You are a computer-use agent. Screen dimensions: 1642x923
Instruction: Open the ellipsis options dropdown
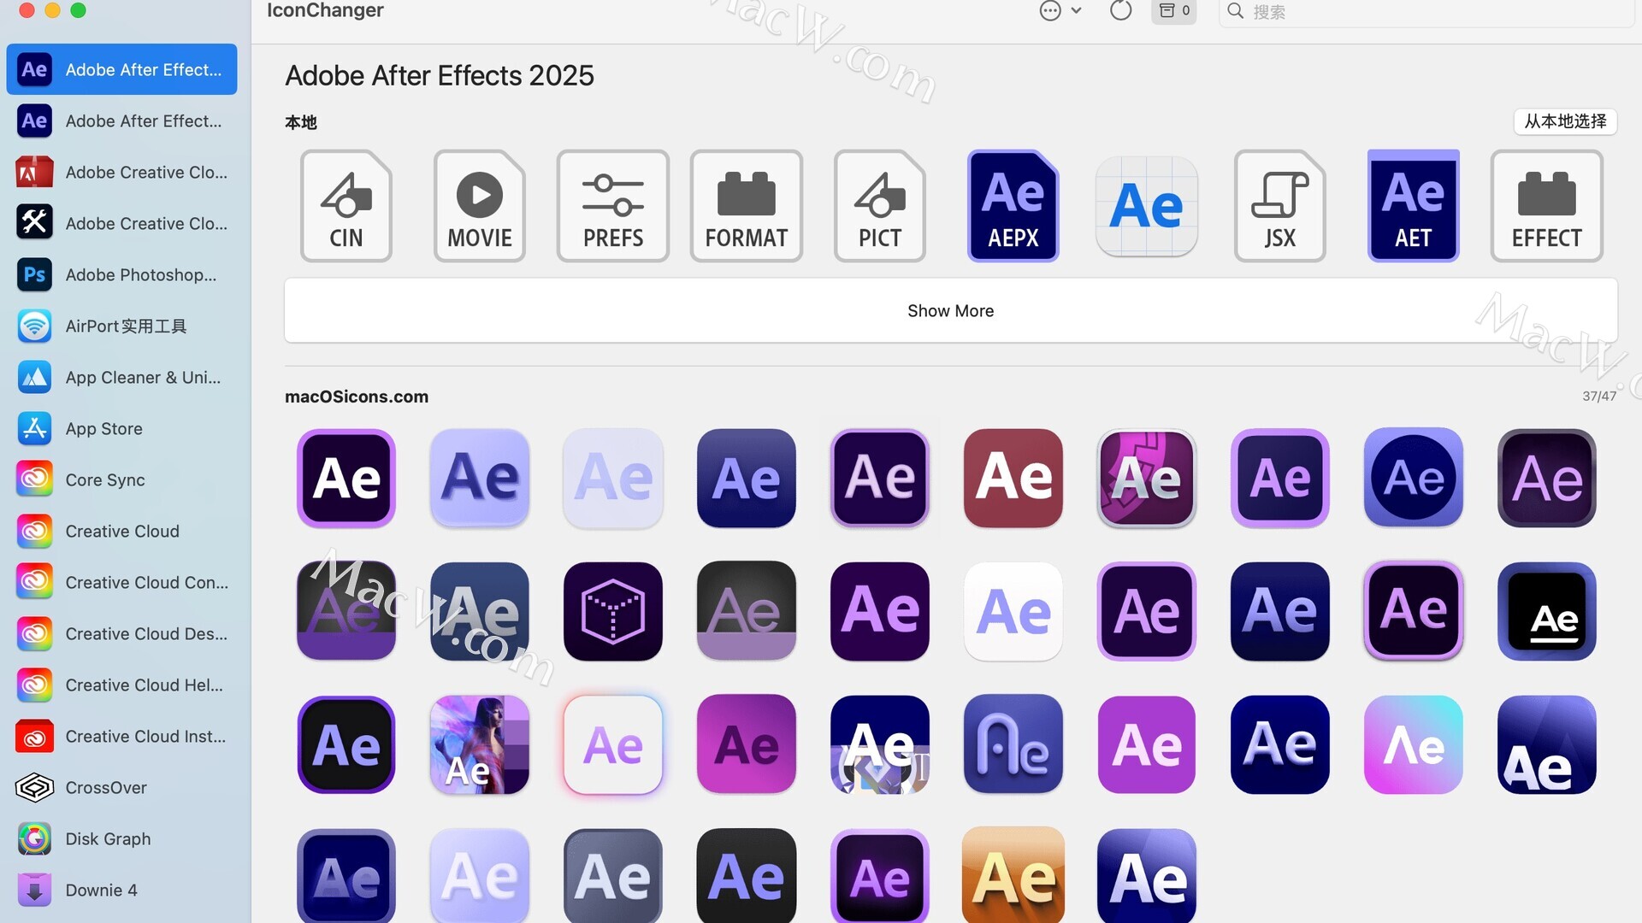(x=1060, y=10)
